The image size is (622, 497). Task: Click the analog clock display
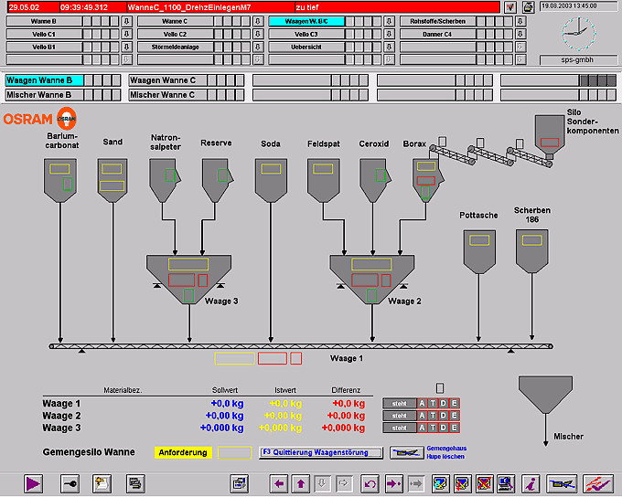(577, 33)
